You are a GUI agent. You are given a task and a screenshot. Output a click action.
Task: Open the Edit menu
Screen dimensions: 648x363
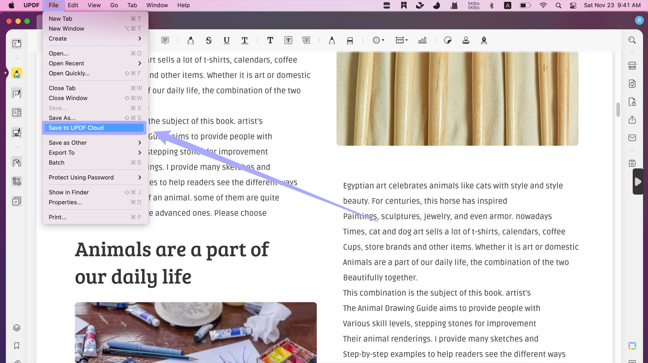click(73, 5)
